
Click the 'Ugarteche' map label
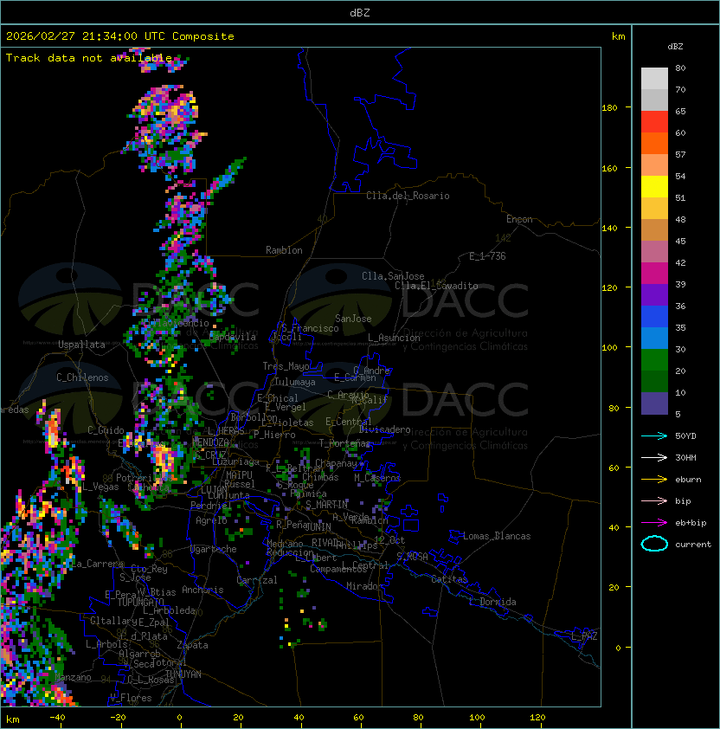point(214,549)
